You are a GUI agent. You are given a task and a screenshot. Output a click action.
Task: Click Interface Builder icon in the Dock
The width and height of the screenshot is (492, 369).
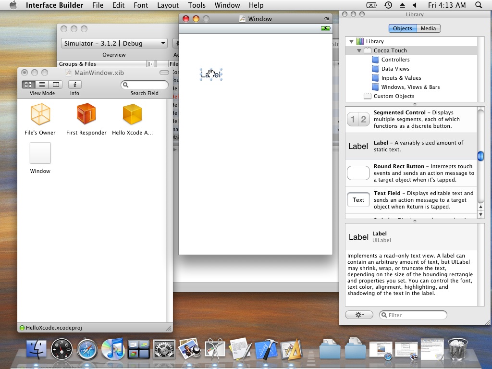coord(292,349)
